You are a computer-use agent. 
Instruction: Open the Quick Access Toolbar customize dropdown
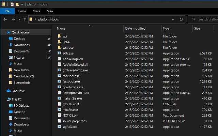[22, 4]
